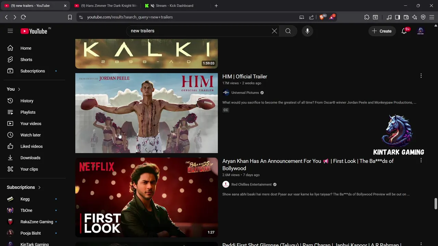This screenshot has height=246, width=438.
Task: Open a new browser tab
Action: (x=216, y=5)
